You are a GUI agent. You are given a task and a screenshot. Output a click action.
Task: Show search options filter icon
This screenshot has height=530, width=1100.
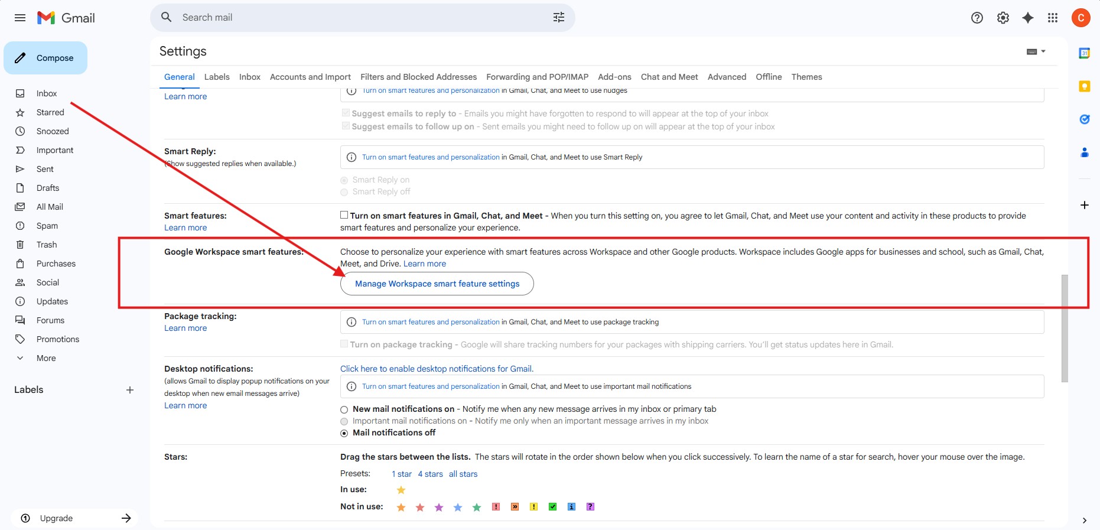558,18
